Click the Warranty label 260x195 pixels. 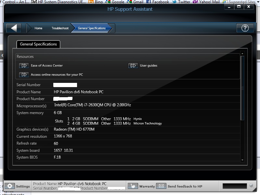147,186
